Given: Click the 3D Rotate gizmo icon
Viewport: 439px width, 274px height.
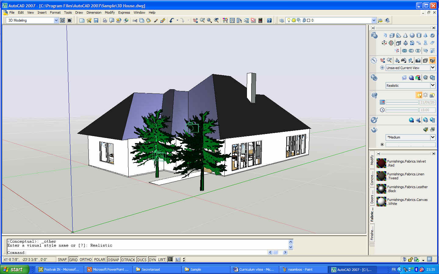Looking at the screenshot, I should tap(391, 43).
